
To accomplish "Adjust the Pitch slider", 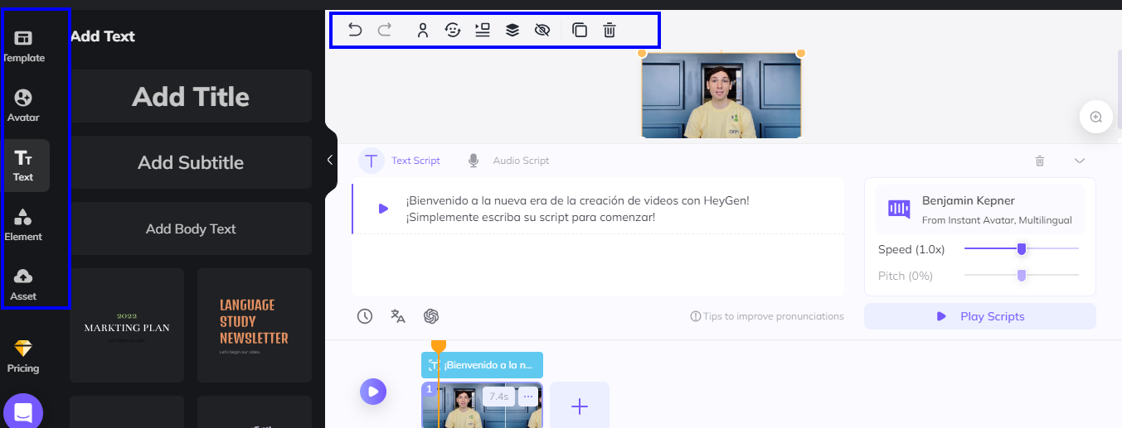I will click(x=1022, y=275).
